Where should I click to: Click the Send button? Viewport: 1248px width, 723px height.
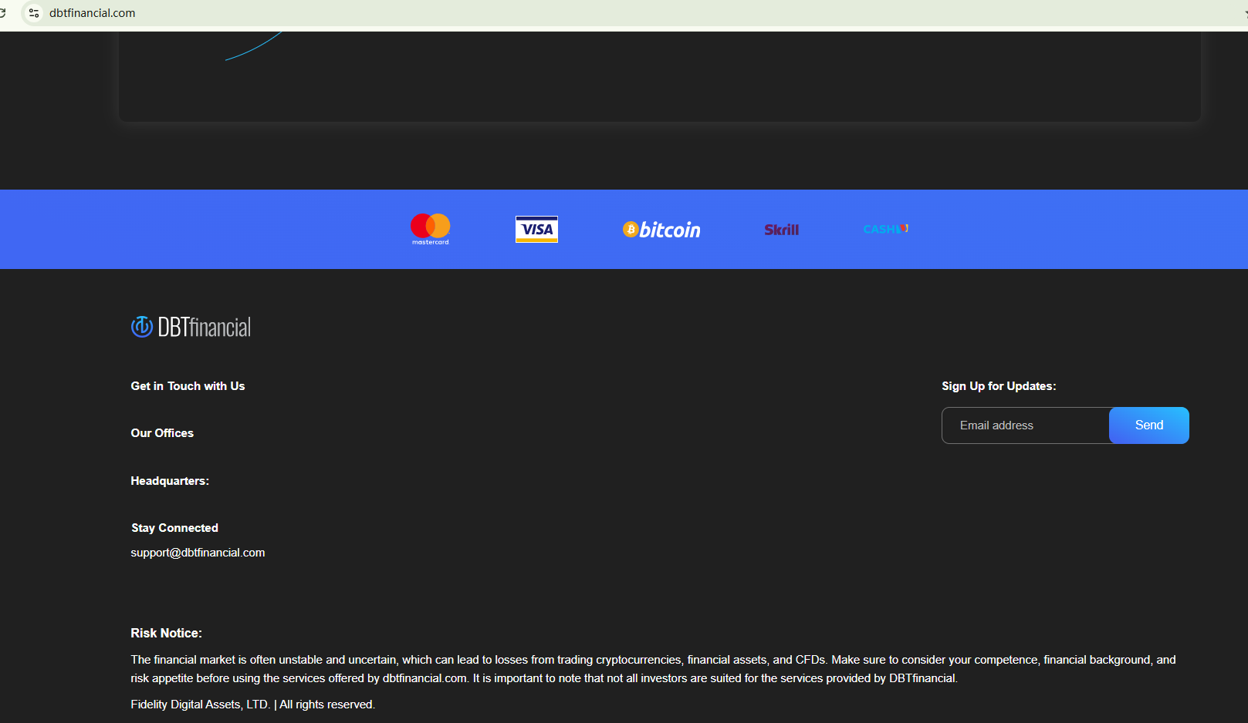click(x=1149, y=425)
